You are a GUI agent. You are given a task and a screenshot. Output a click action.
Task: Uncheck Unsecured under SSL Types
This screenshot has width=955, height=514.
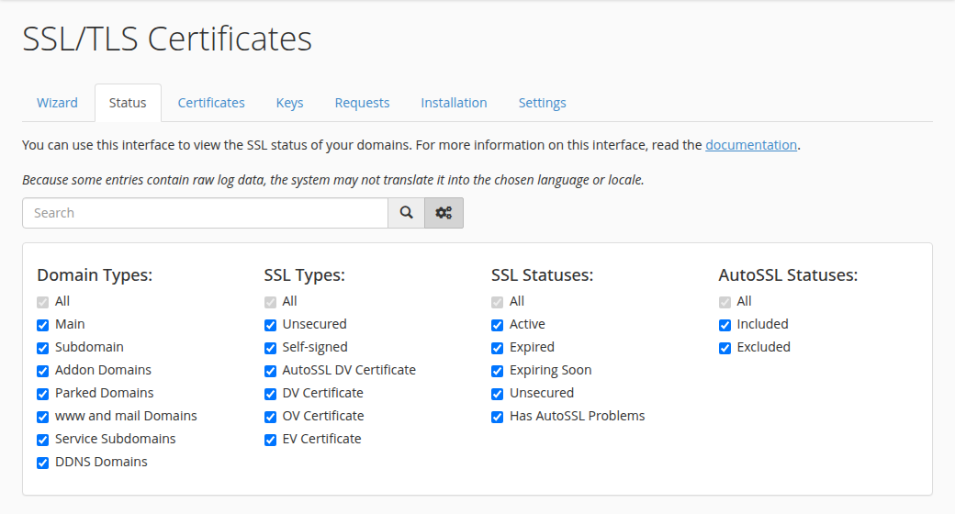click(x=270, y=325)
